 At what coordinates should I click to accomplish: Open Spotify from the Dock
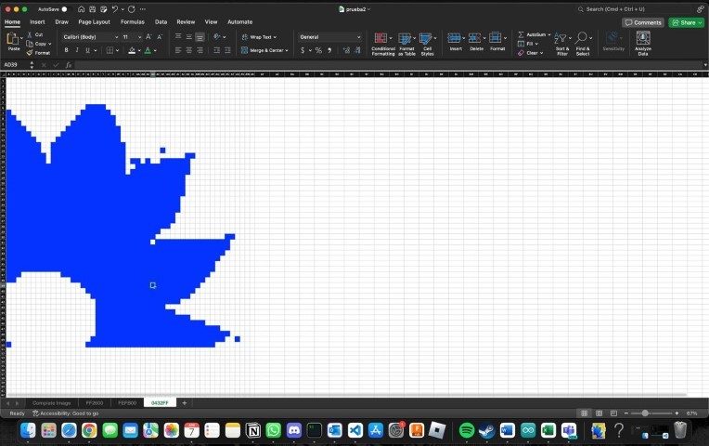(x=466, y=429)
